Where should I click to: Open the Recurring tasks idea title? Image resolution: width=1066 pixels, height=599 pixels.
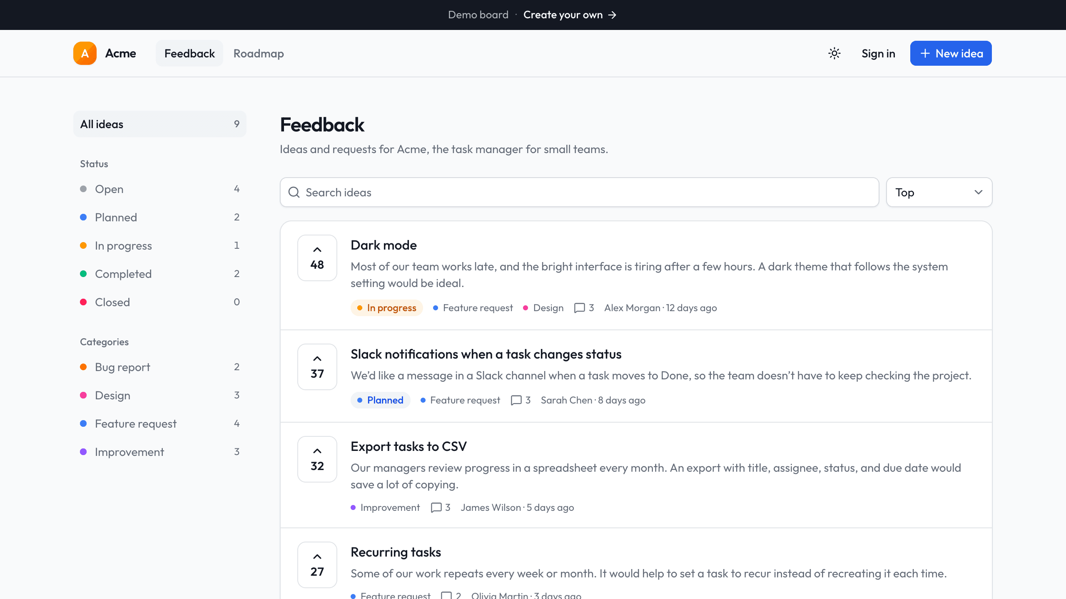coord(396,552)
